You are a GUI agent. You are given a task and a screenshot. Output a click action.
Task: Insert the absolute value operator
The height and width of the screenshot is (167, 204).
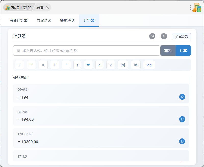click(123, 65)
